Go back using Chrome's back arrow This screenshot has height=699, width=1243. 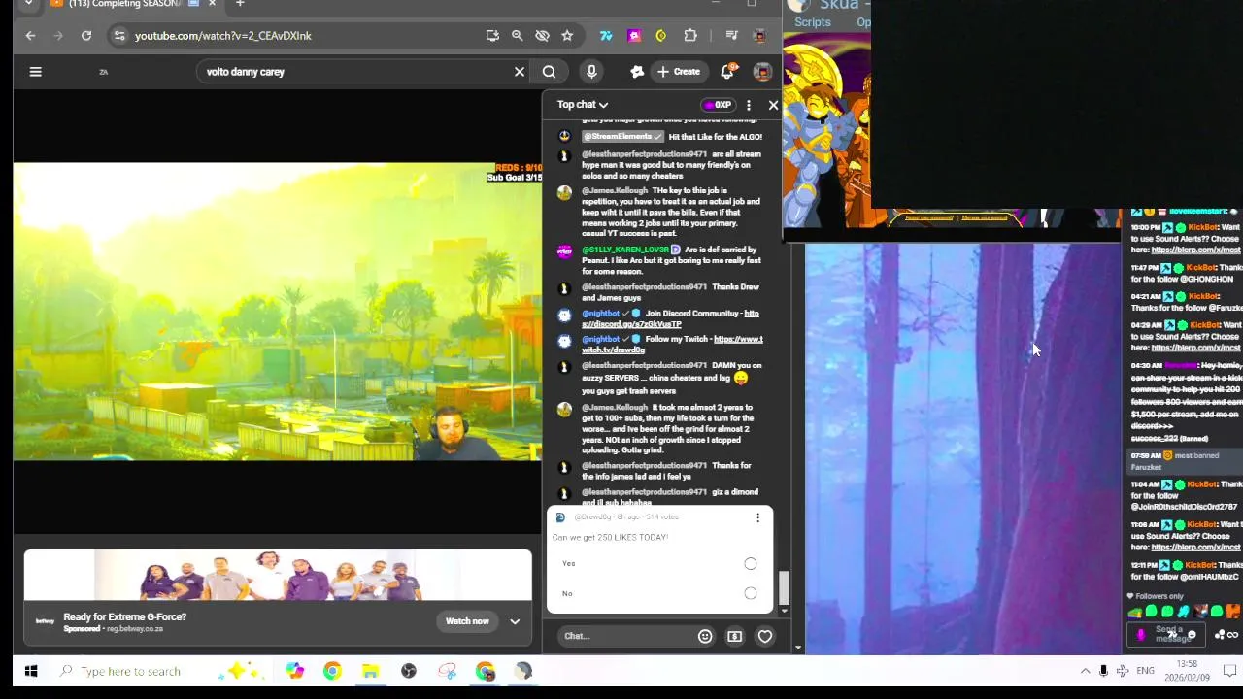(x=30, y=36)
